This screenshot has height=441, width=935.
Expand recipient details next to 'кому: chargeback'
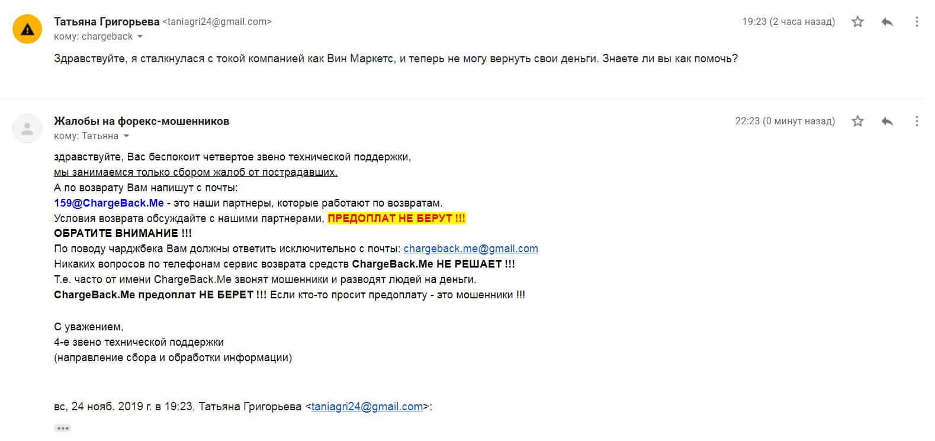[140, 37]
